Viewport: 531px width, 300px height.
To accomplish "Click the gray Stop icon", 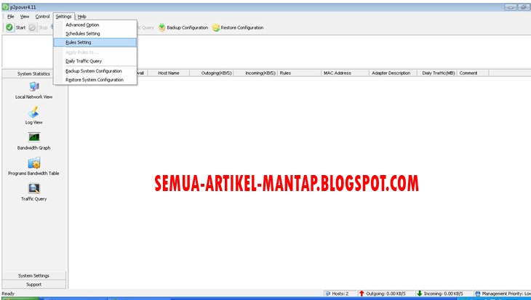I will [32, 28].
